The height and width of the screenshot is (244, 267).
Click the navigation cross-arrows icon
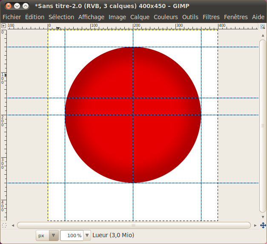pos(263,225)
